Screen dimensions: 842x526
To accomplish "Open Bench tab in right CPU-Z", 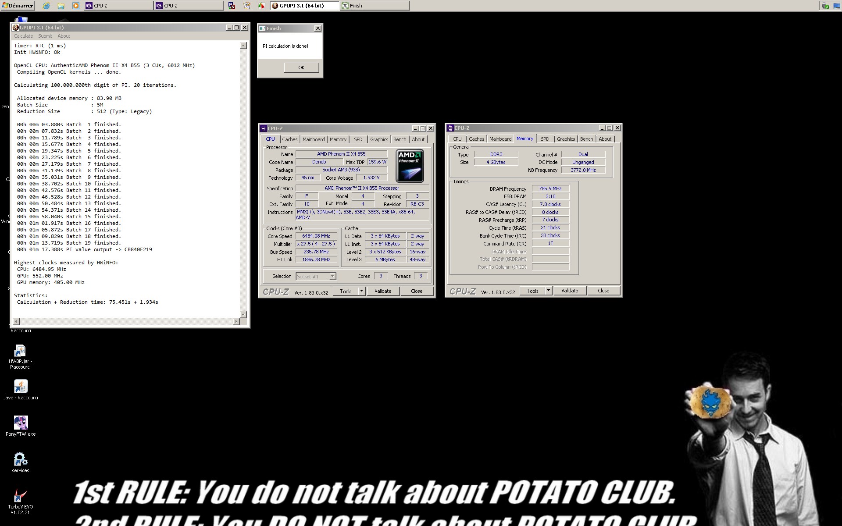I will (586, 139).
